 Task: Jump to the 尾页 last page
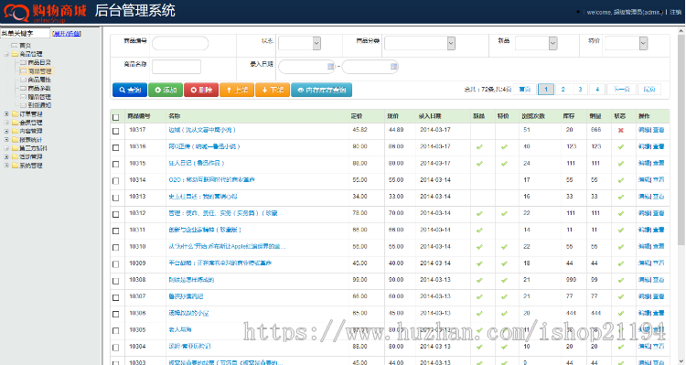click(x=649, y=90)
